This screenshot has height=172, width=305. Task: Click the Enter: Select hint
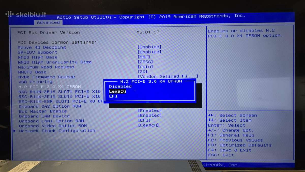coord(226,125)
